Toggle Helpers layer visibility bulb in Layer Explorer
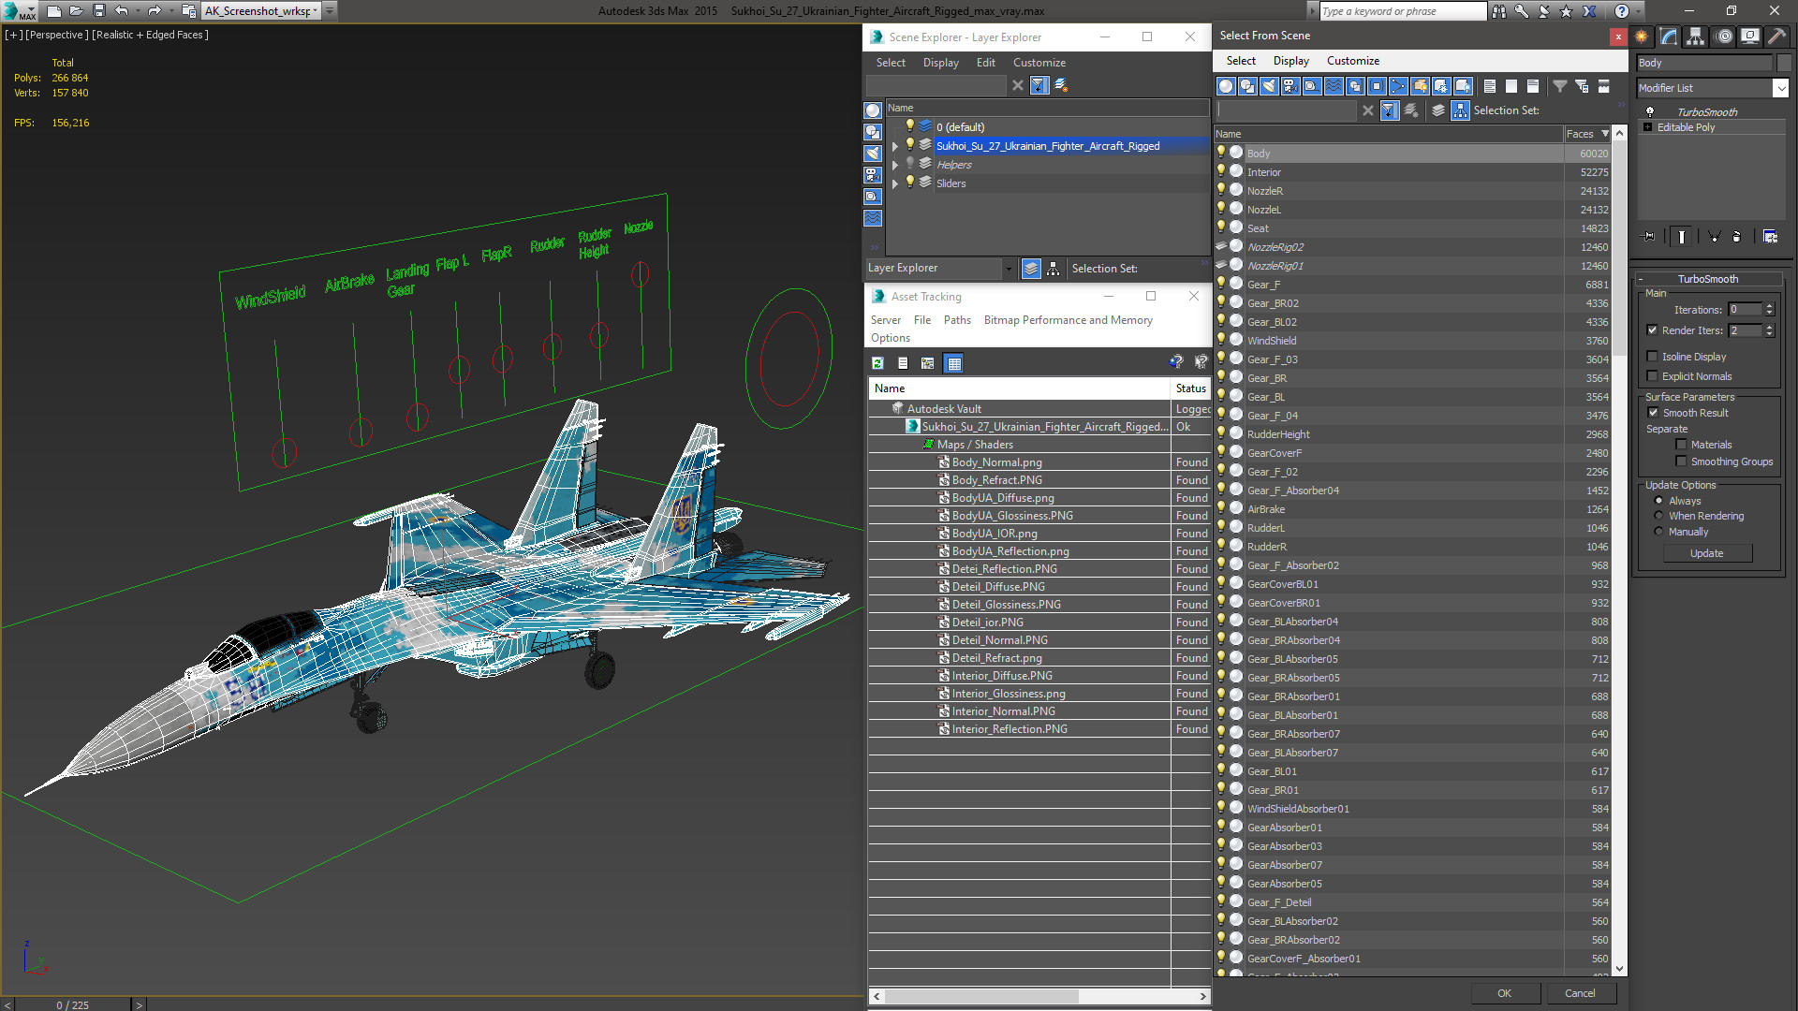The height and width of the screenshot is (1011, 1798). pyautogui.click(x=908, y=164)
